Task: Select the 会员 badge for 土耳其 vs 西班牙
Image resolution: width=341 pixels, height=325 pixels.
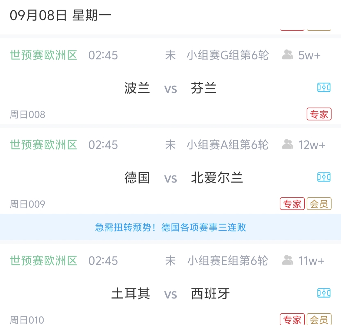Action: click(319, 319)
